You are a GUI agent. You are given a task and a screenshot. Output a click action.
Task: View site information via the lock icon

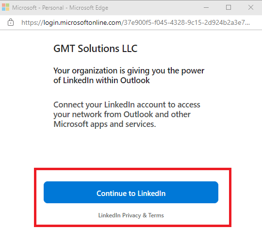(11, 22)
